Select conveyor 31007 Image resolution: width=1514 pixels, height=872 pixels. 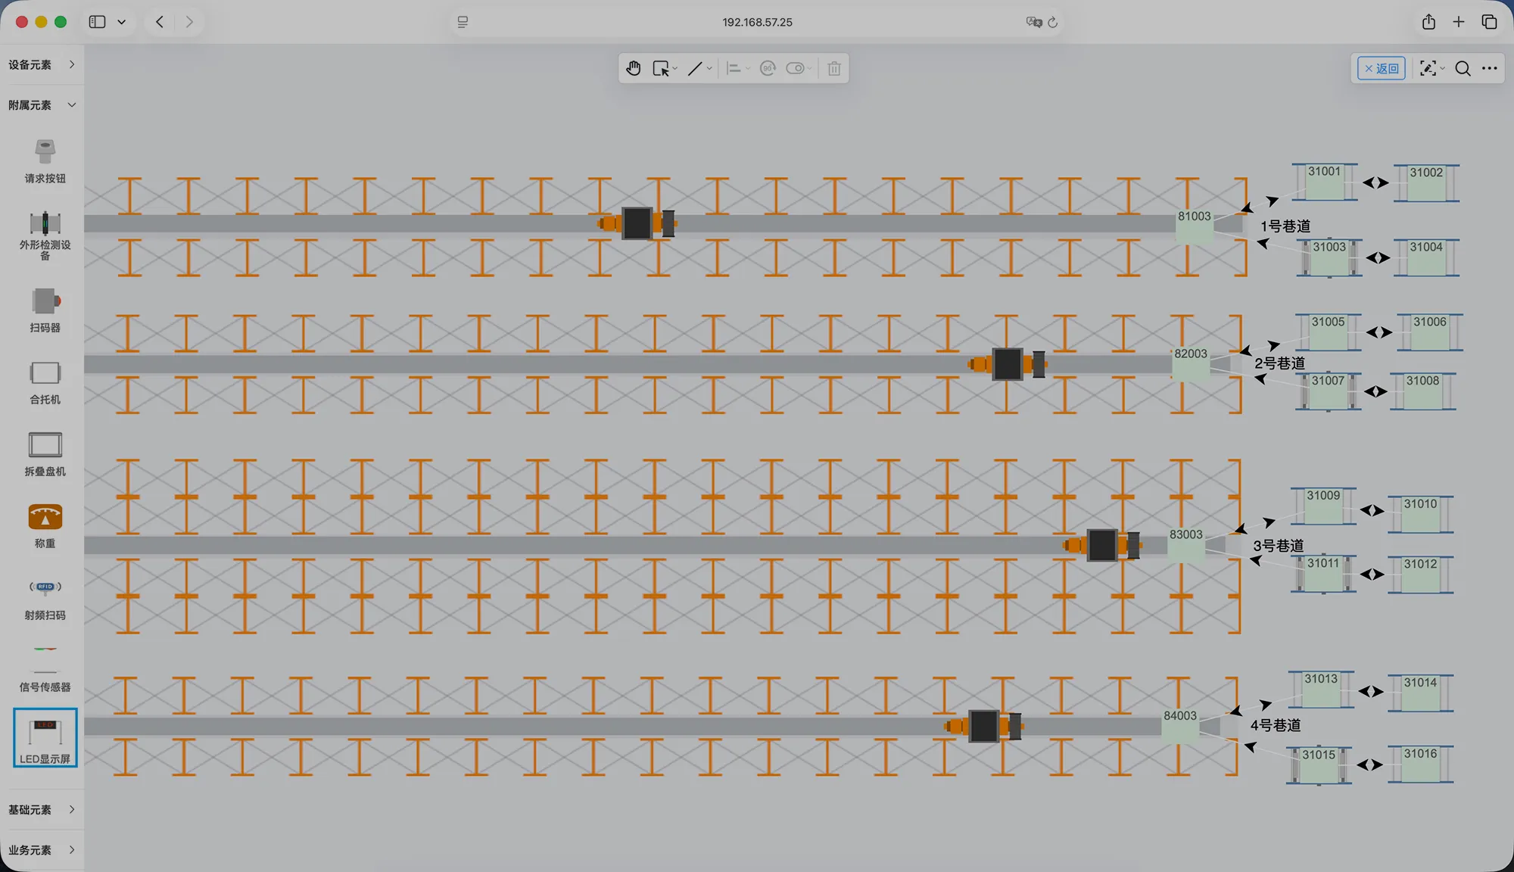coord(1328,391)
